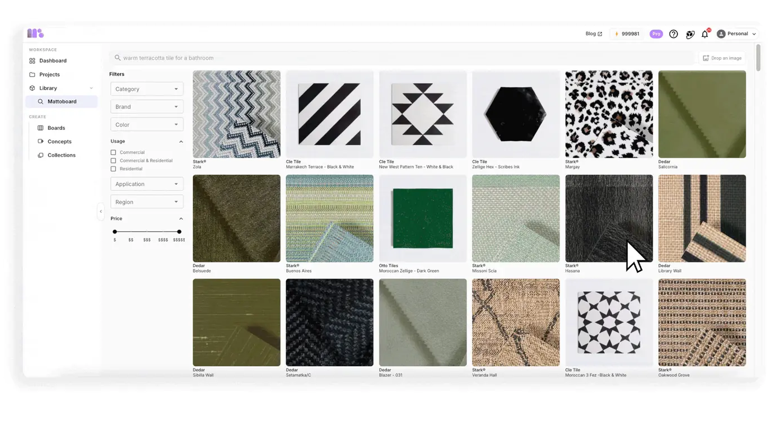Click the credits lightning bolt icon

[x=617, y=34]
